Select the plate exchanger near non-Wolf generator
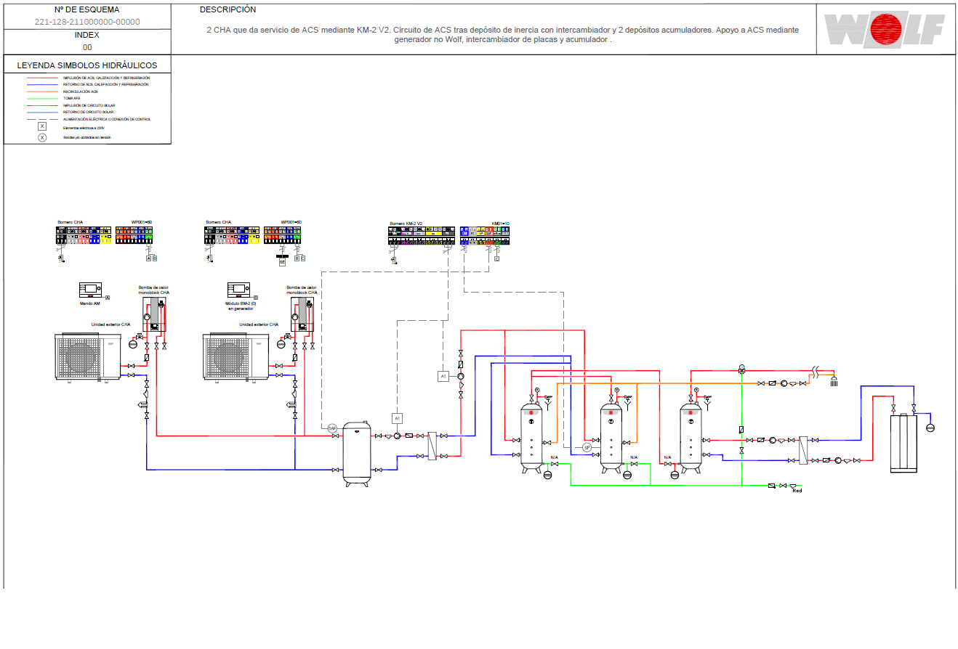This screenshot has height=649, width=958. 803,450
